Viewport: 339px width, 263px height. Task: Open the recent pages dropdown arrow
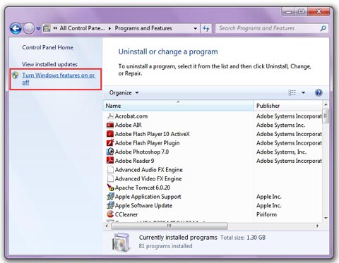38,29
